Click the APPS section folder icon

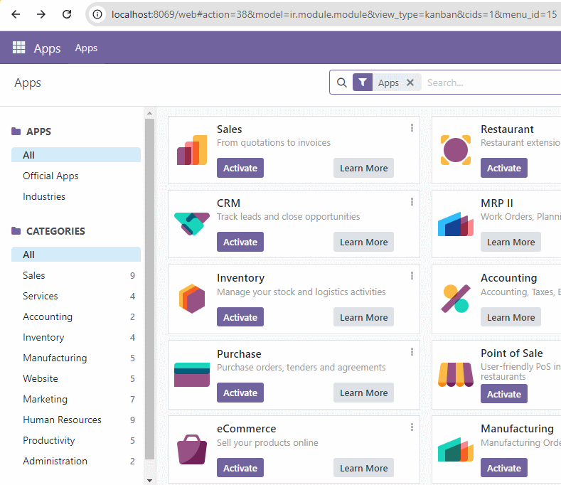tap(16, 131)
